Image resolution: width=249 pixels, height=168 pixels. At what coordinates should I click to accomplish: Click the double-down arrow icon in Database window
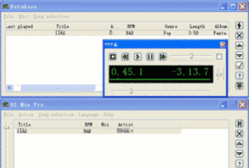(239, 86)
